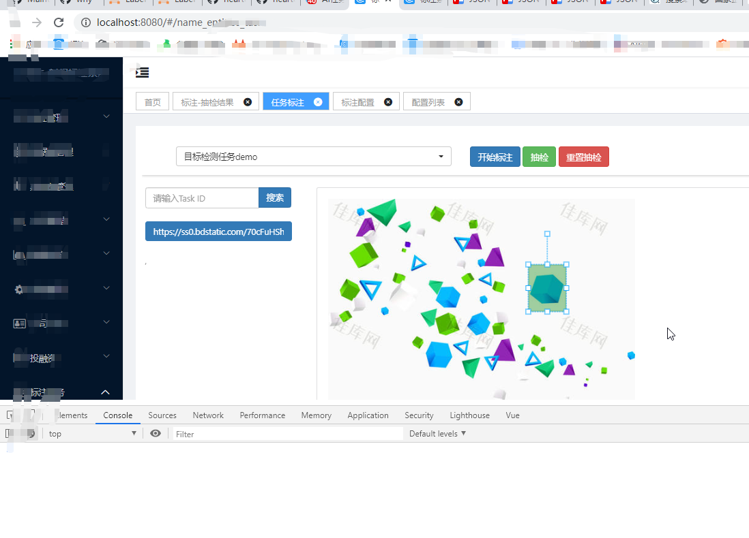Image resolution: width=749 pixels, height=538 pixels.
Task: Click the green annotation box on the teal hexagon
Action: pyautogui.click(x=547, y=288)
